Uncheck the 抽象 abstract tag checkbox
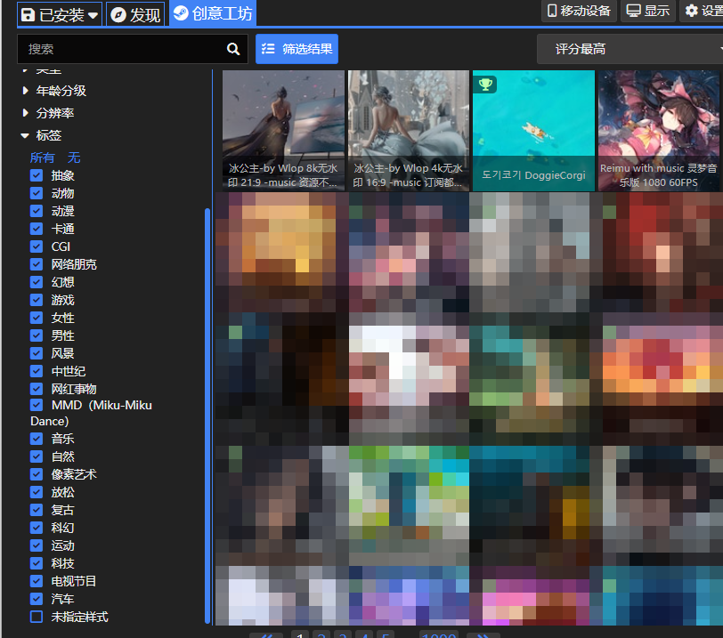This screenshot has height=638, width=723. [37, 175]
